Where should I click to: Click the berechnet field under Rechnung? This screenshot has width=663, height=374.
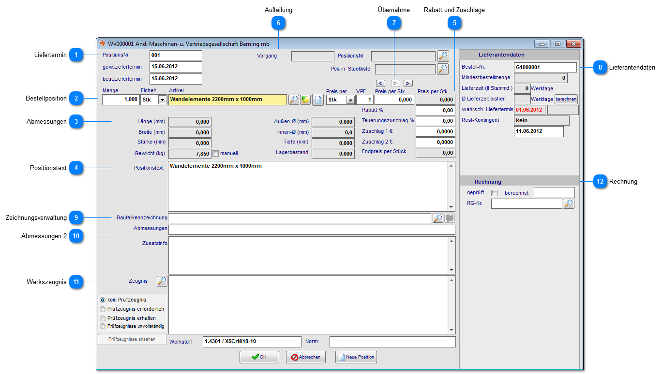(x=554, y=193)
